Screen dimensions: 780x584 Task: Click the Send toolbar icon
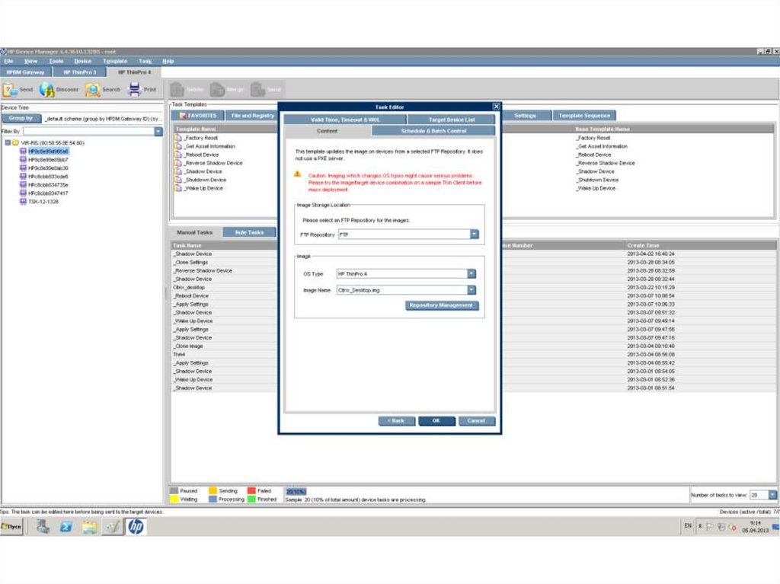(x=10, y=90)
